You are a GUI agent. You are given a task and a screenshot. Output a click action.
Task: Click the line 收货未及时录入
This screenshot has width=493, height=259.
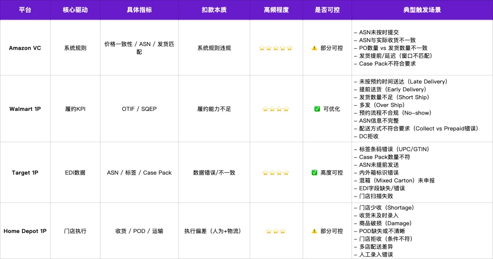[x=376, y=216]
